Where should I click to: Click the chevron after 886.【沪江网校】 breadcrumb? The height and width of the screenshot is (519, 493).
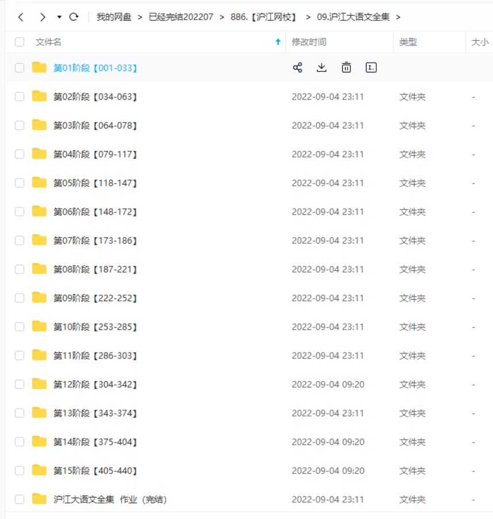point(308,17)
